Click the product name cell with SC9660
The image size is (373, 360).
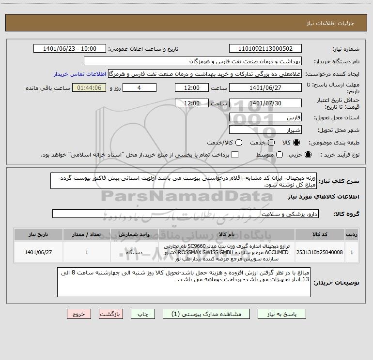[x=227, y=252]
